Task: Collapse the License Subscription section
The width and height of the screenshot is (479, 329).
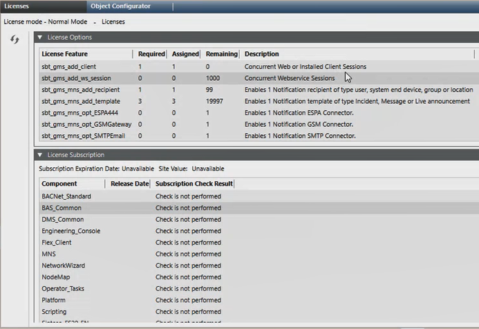Action: tap(40, 155)
